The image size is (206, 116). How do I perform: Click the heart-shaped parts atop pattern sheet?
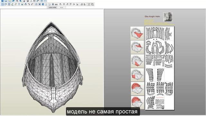pos(155,29)
